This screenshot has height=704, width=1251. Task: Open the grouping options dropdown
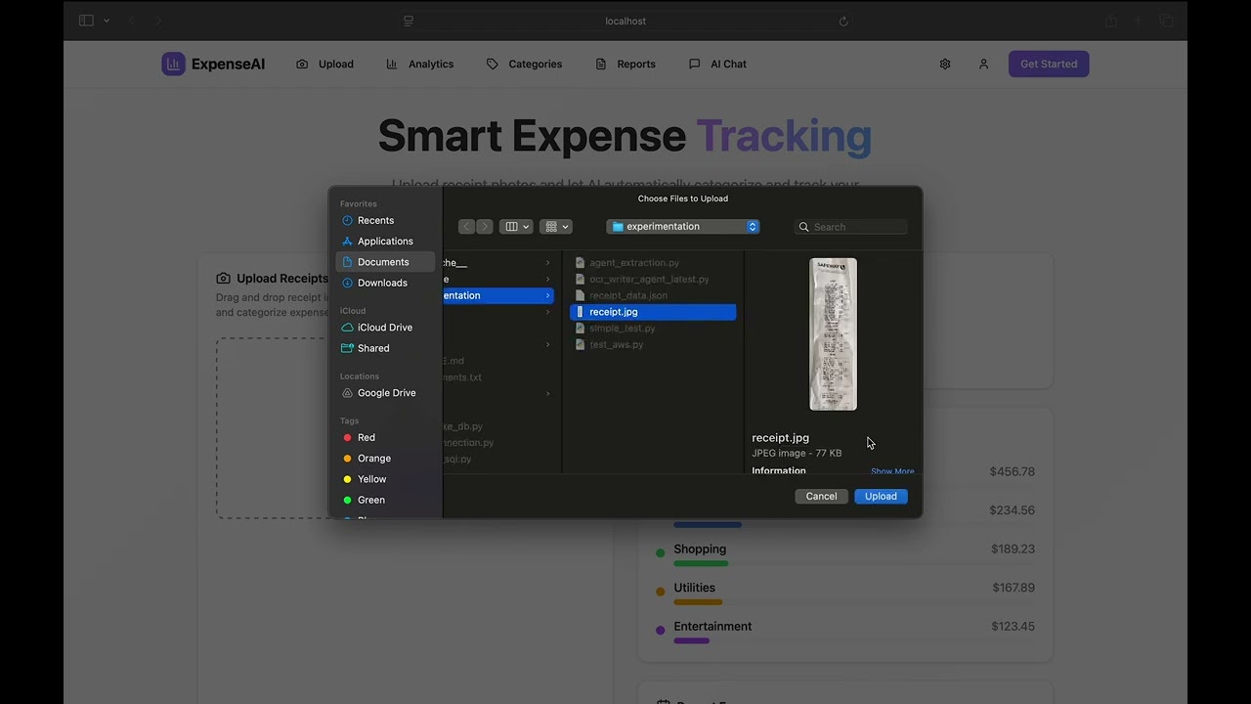click(x=556, y=227)
